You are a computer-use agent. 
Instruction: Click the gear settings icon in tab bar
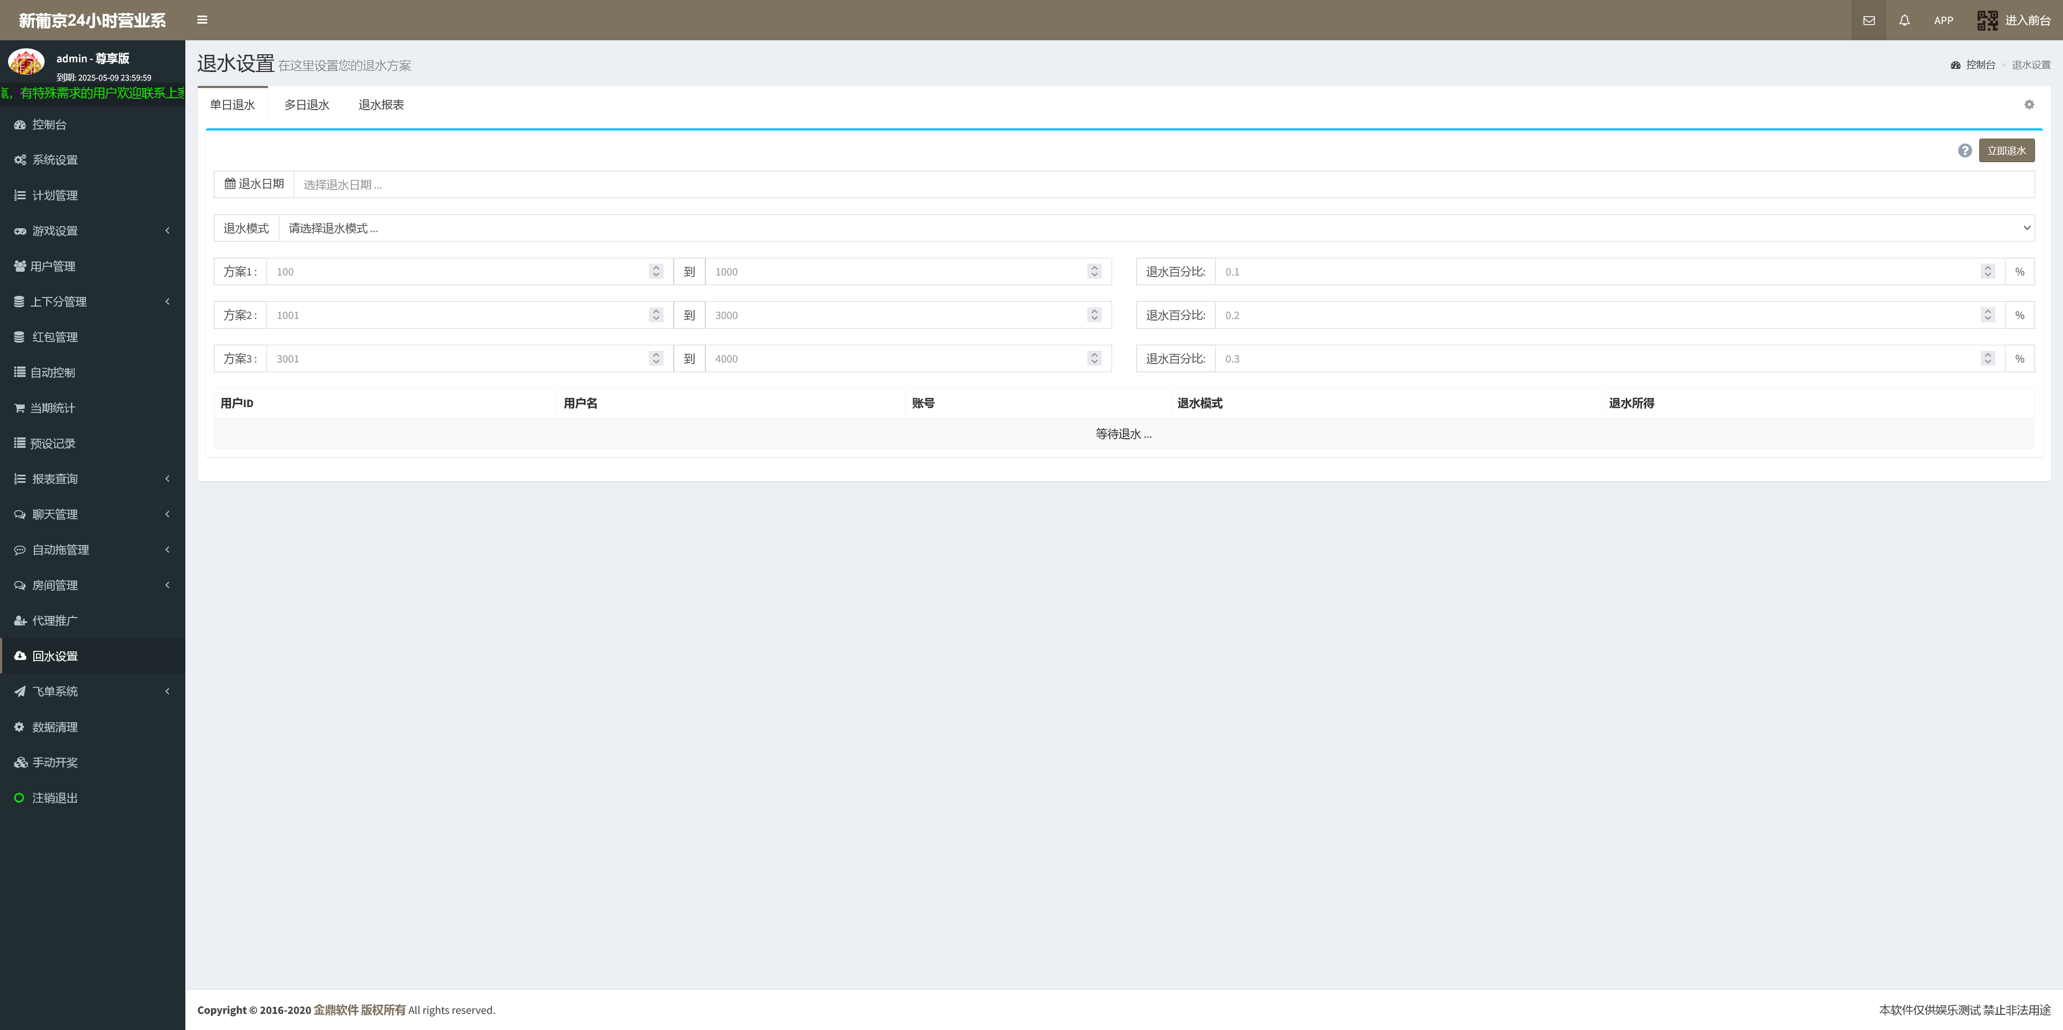[x=2029, y=105]
